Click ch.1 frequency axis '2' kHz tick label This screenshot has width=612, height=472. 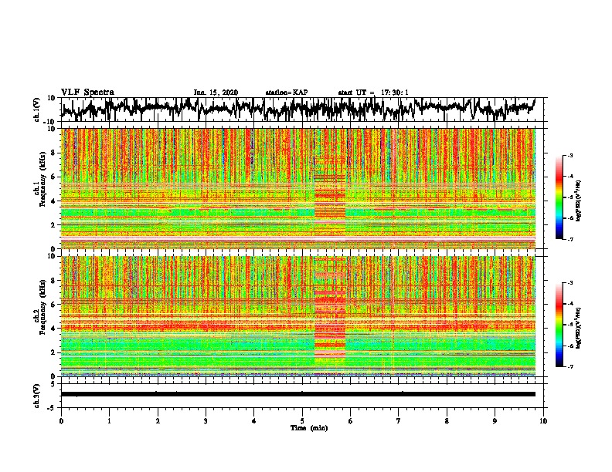click(x=53, y=225)
